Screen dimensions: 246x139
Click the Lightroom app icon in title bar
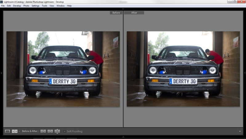(2, 2)
